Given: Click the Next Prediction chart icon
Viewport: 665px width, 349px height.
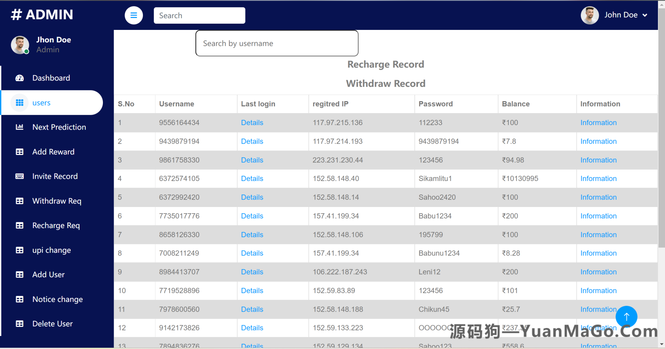Looking at the screenshot, I should coord(19,127).
